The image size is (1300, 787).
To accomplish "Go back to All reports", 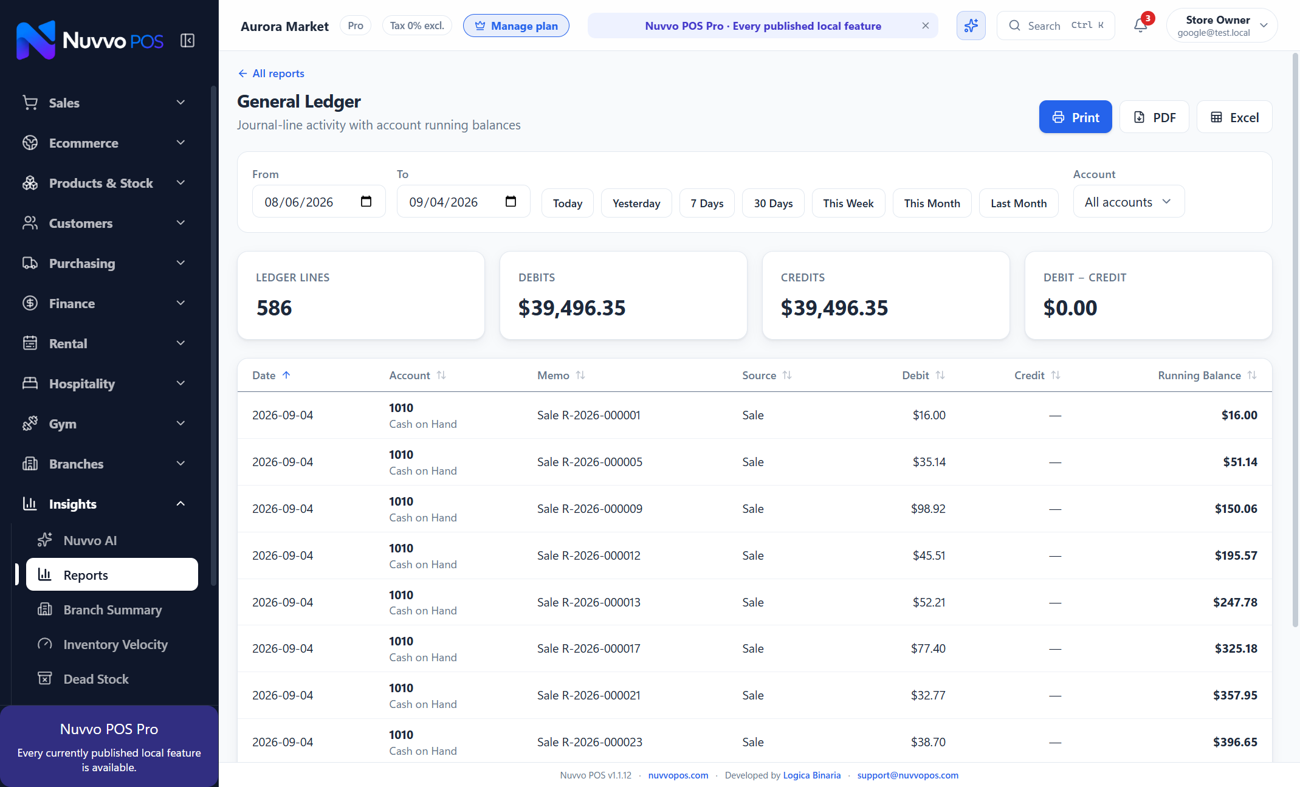I will pos(271,74).
